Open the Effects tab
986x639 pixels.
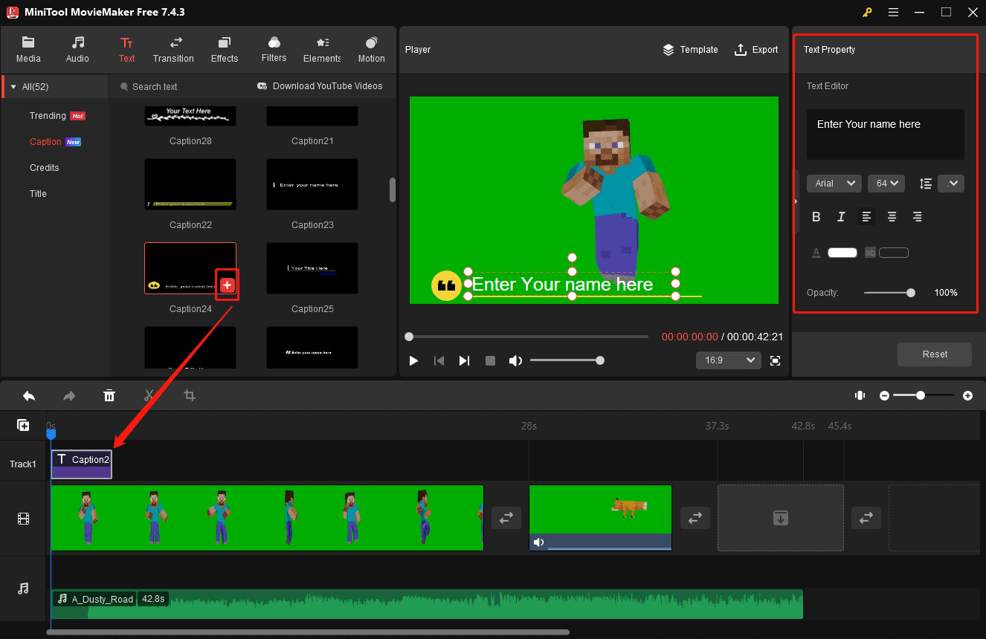tap(224, 50)
